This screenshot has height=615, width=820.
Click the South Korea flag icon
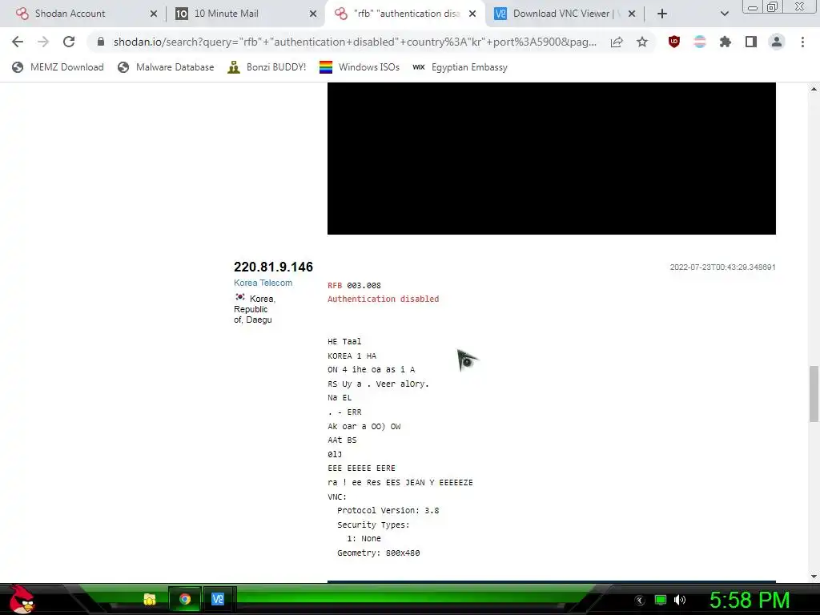240,297
